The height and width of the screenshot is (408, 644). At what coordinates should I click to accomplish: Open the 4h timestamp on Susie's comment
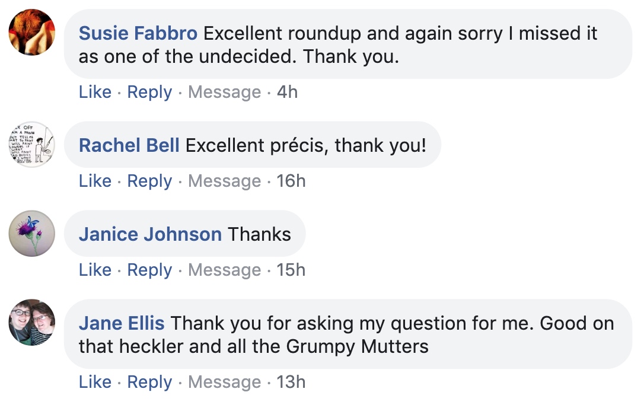(x=287, y=92)
